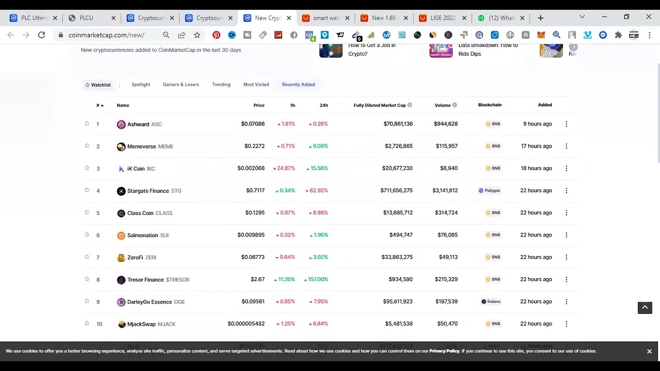This screenshot has height=371, width=660.
Task: Open three-dot menu for ZeroFi
Action: pos(566,257)
